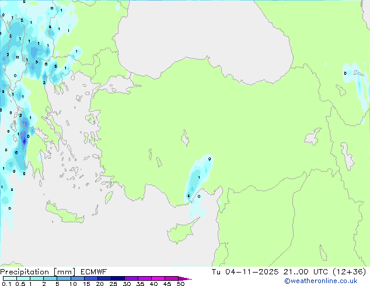The width and height of the screenshot is (370, 286).
Task: Select the 15–20 mm legend color swatch
Action: (x=91, y=278)
